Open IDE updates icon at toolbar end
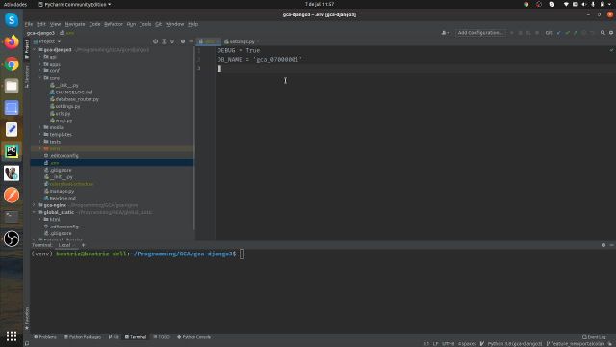616x347 pixels. [611, 33]
